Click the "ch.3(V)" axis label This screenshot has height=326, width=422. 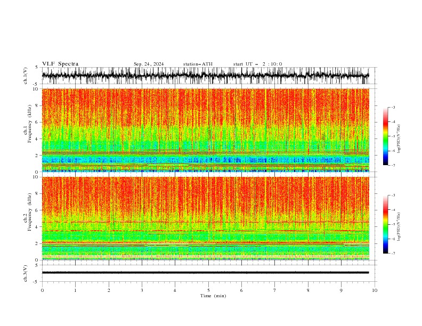pyautogui.click(x=26, y=273)
